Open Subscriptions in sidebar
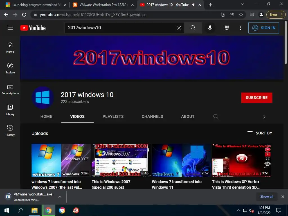This screenshot has height=216, width=288. [10, 89]
